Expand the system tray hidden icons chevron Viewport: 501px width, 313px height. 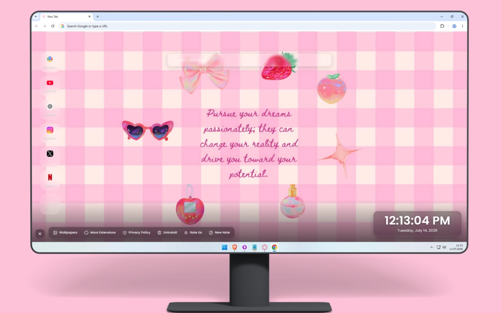point(431,247)
